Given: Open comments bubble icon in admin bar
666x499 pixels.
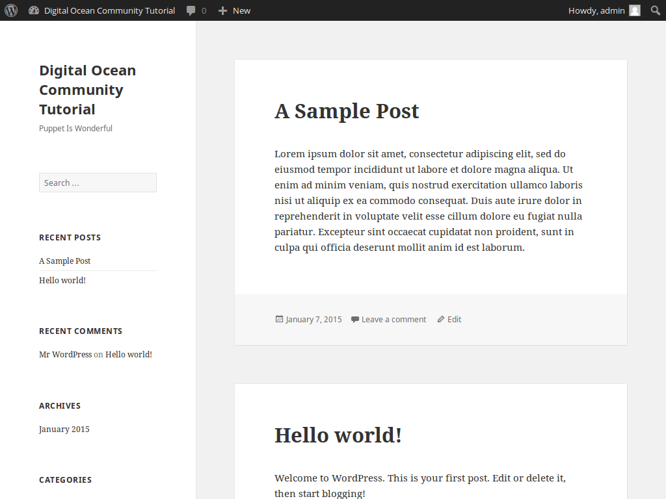Looking at the screenshot, I should 191,10.
